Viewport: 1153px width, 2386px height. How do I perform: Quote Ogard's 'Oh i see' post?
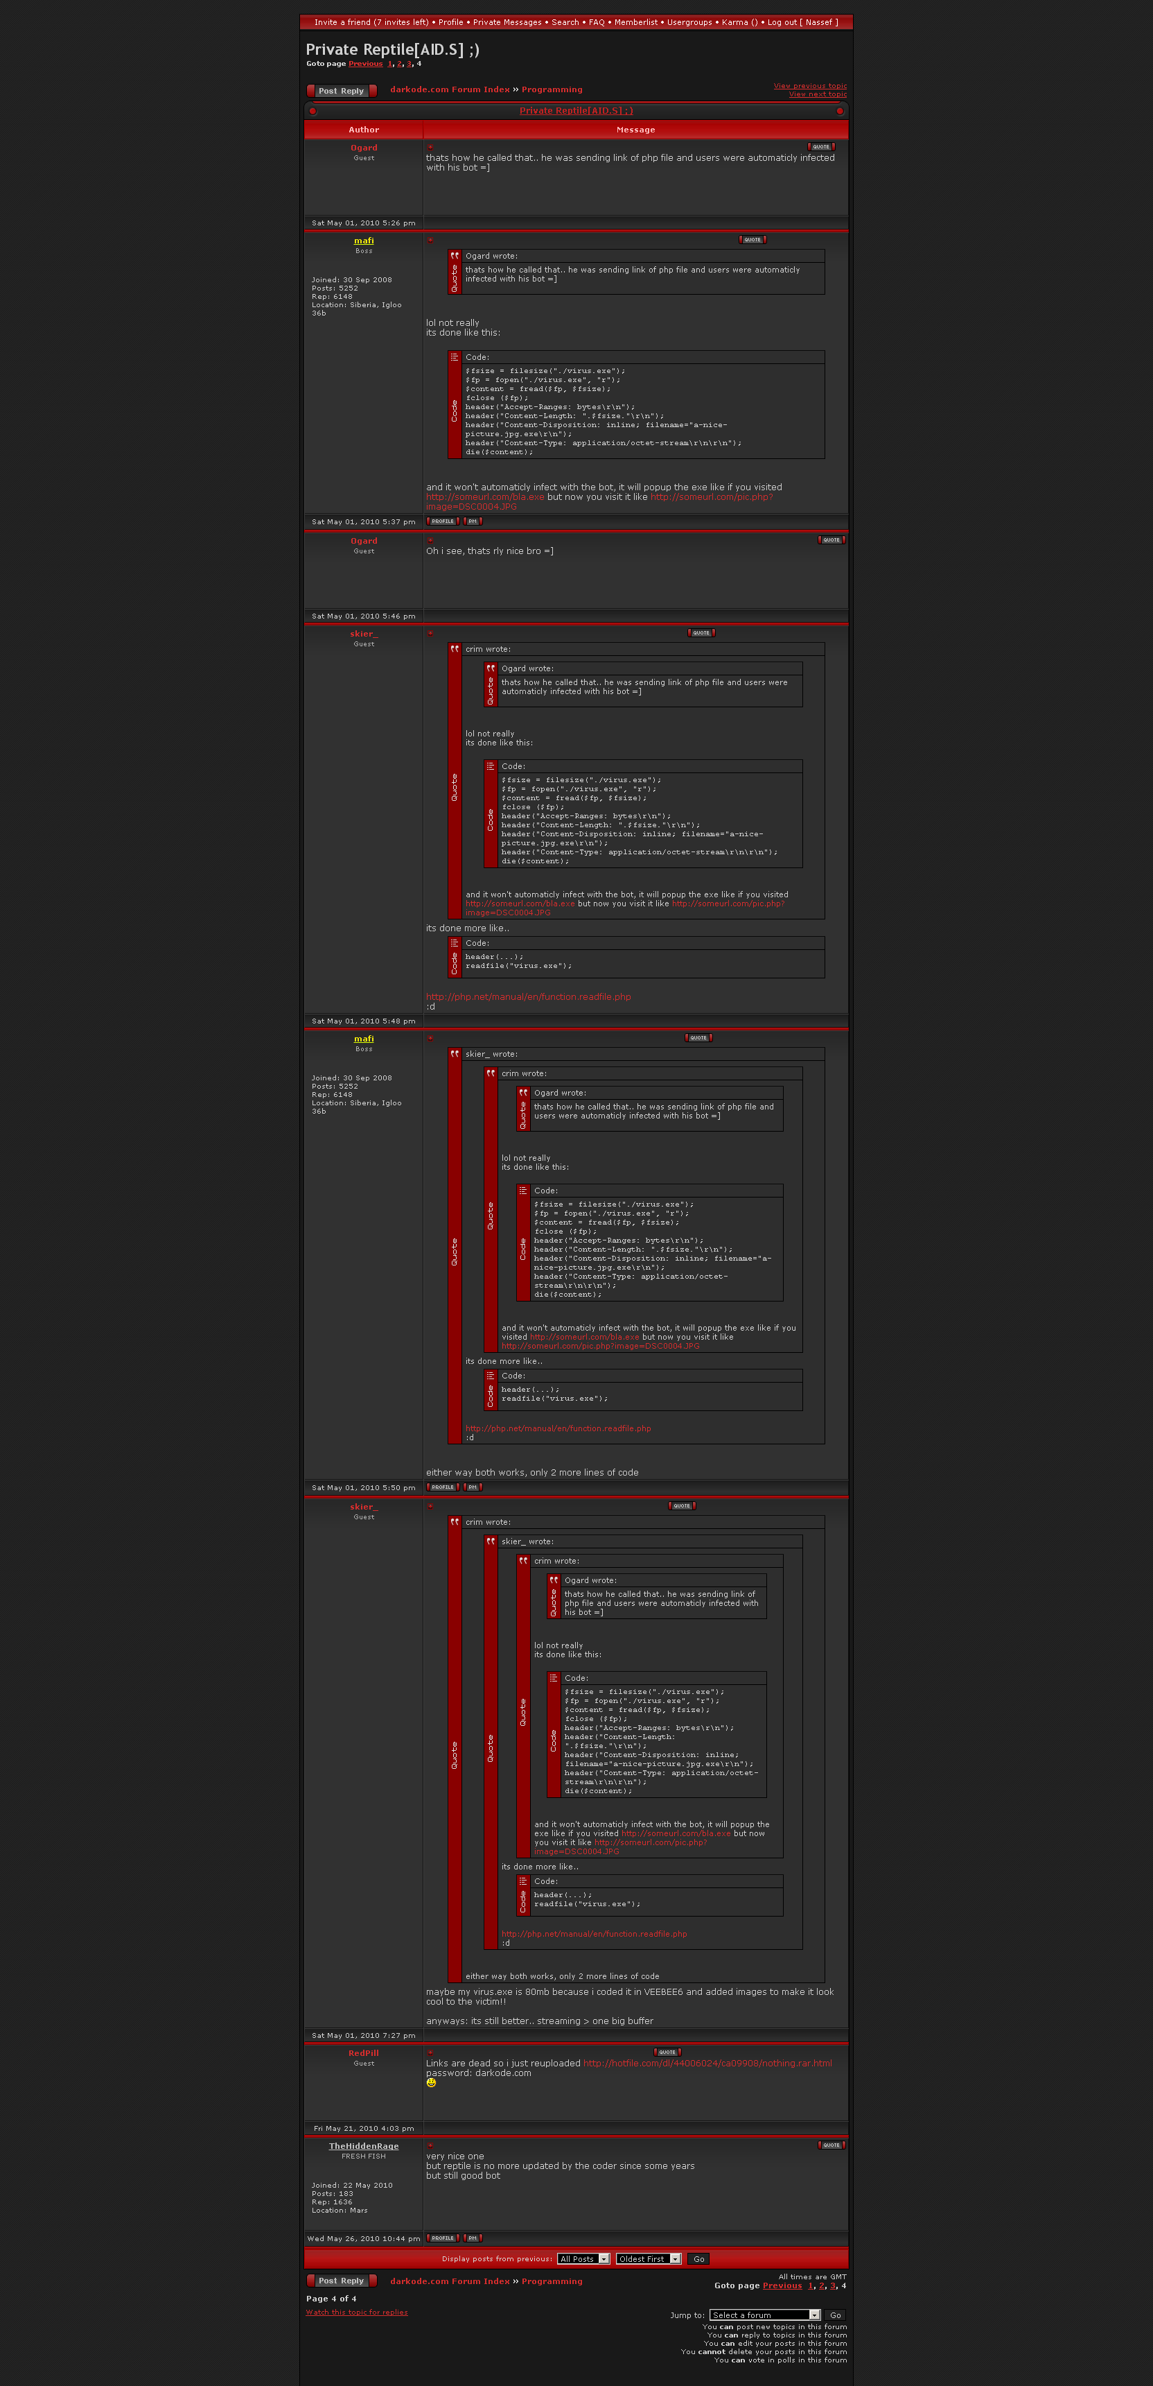831,539
